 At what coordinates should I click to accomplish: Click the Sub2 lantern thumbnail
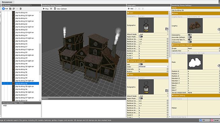146,87
